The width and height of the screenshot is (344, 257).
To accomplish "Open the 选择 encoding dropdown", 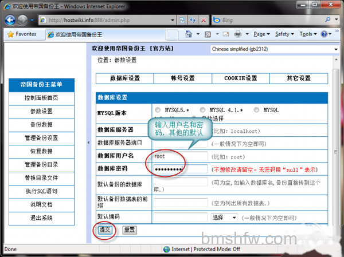I will pyautogui.click(x=224, y=218).
